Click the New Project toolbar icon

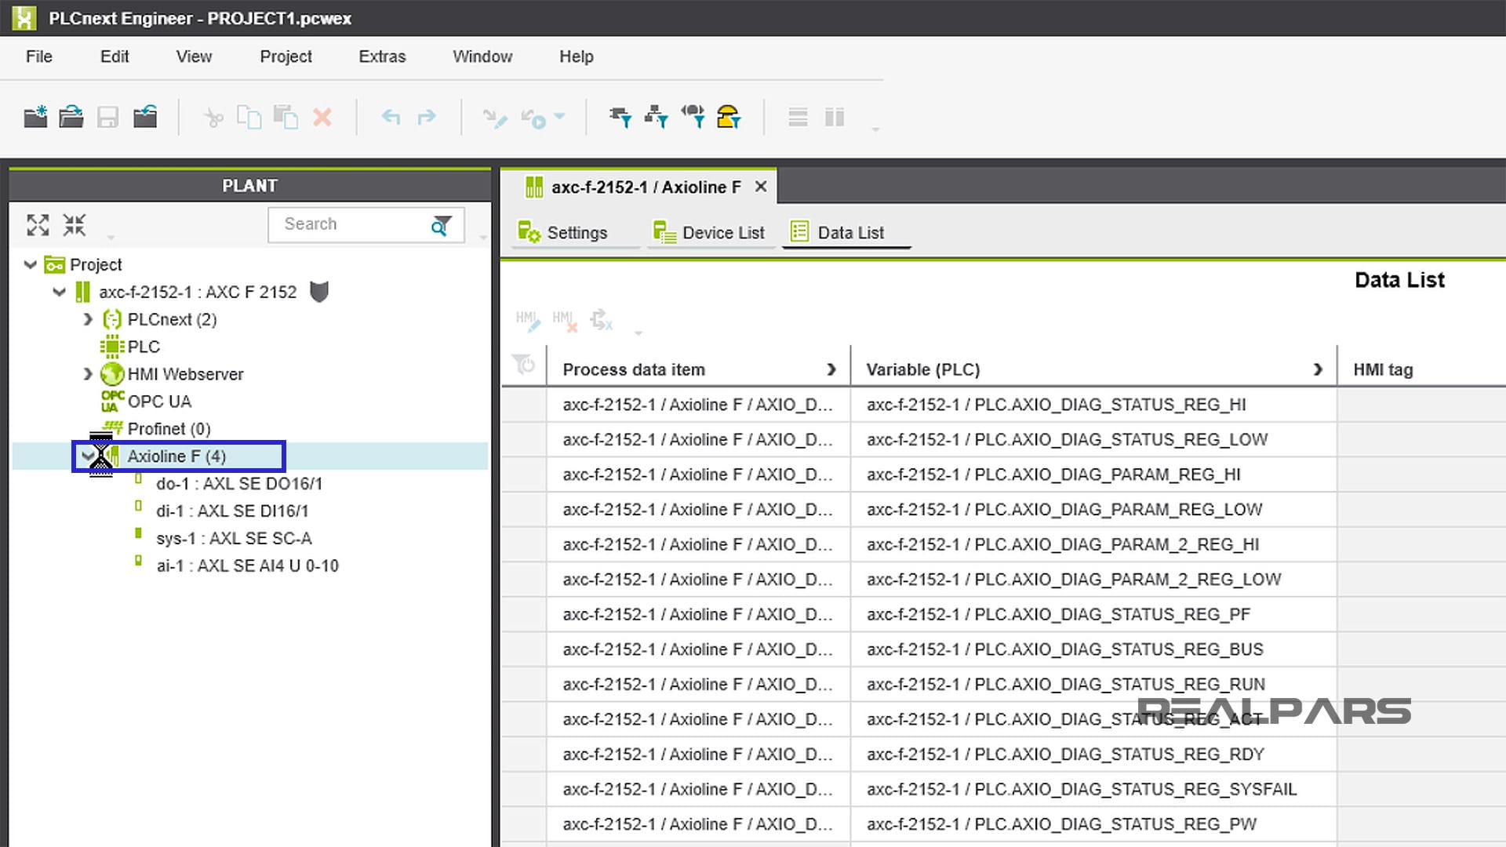[35, 117]
